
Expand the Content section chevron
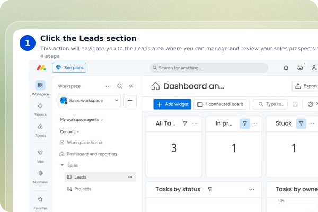point(78,132)
